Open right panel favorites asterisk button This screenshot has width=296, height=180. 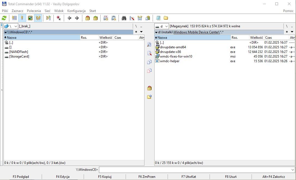(287, 32)
